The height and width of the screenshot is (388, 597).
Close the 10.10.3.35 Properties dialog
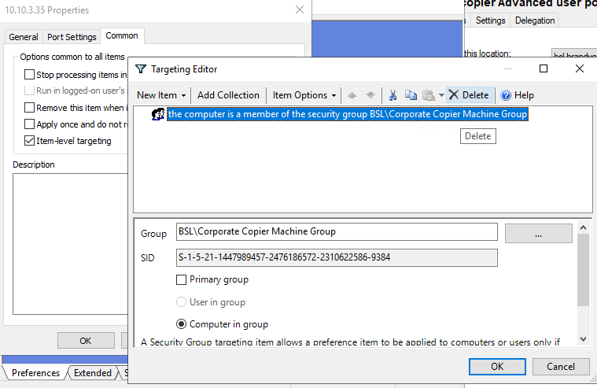point(300,10)
